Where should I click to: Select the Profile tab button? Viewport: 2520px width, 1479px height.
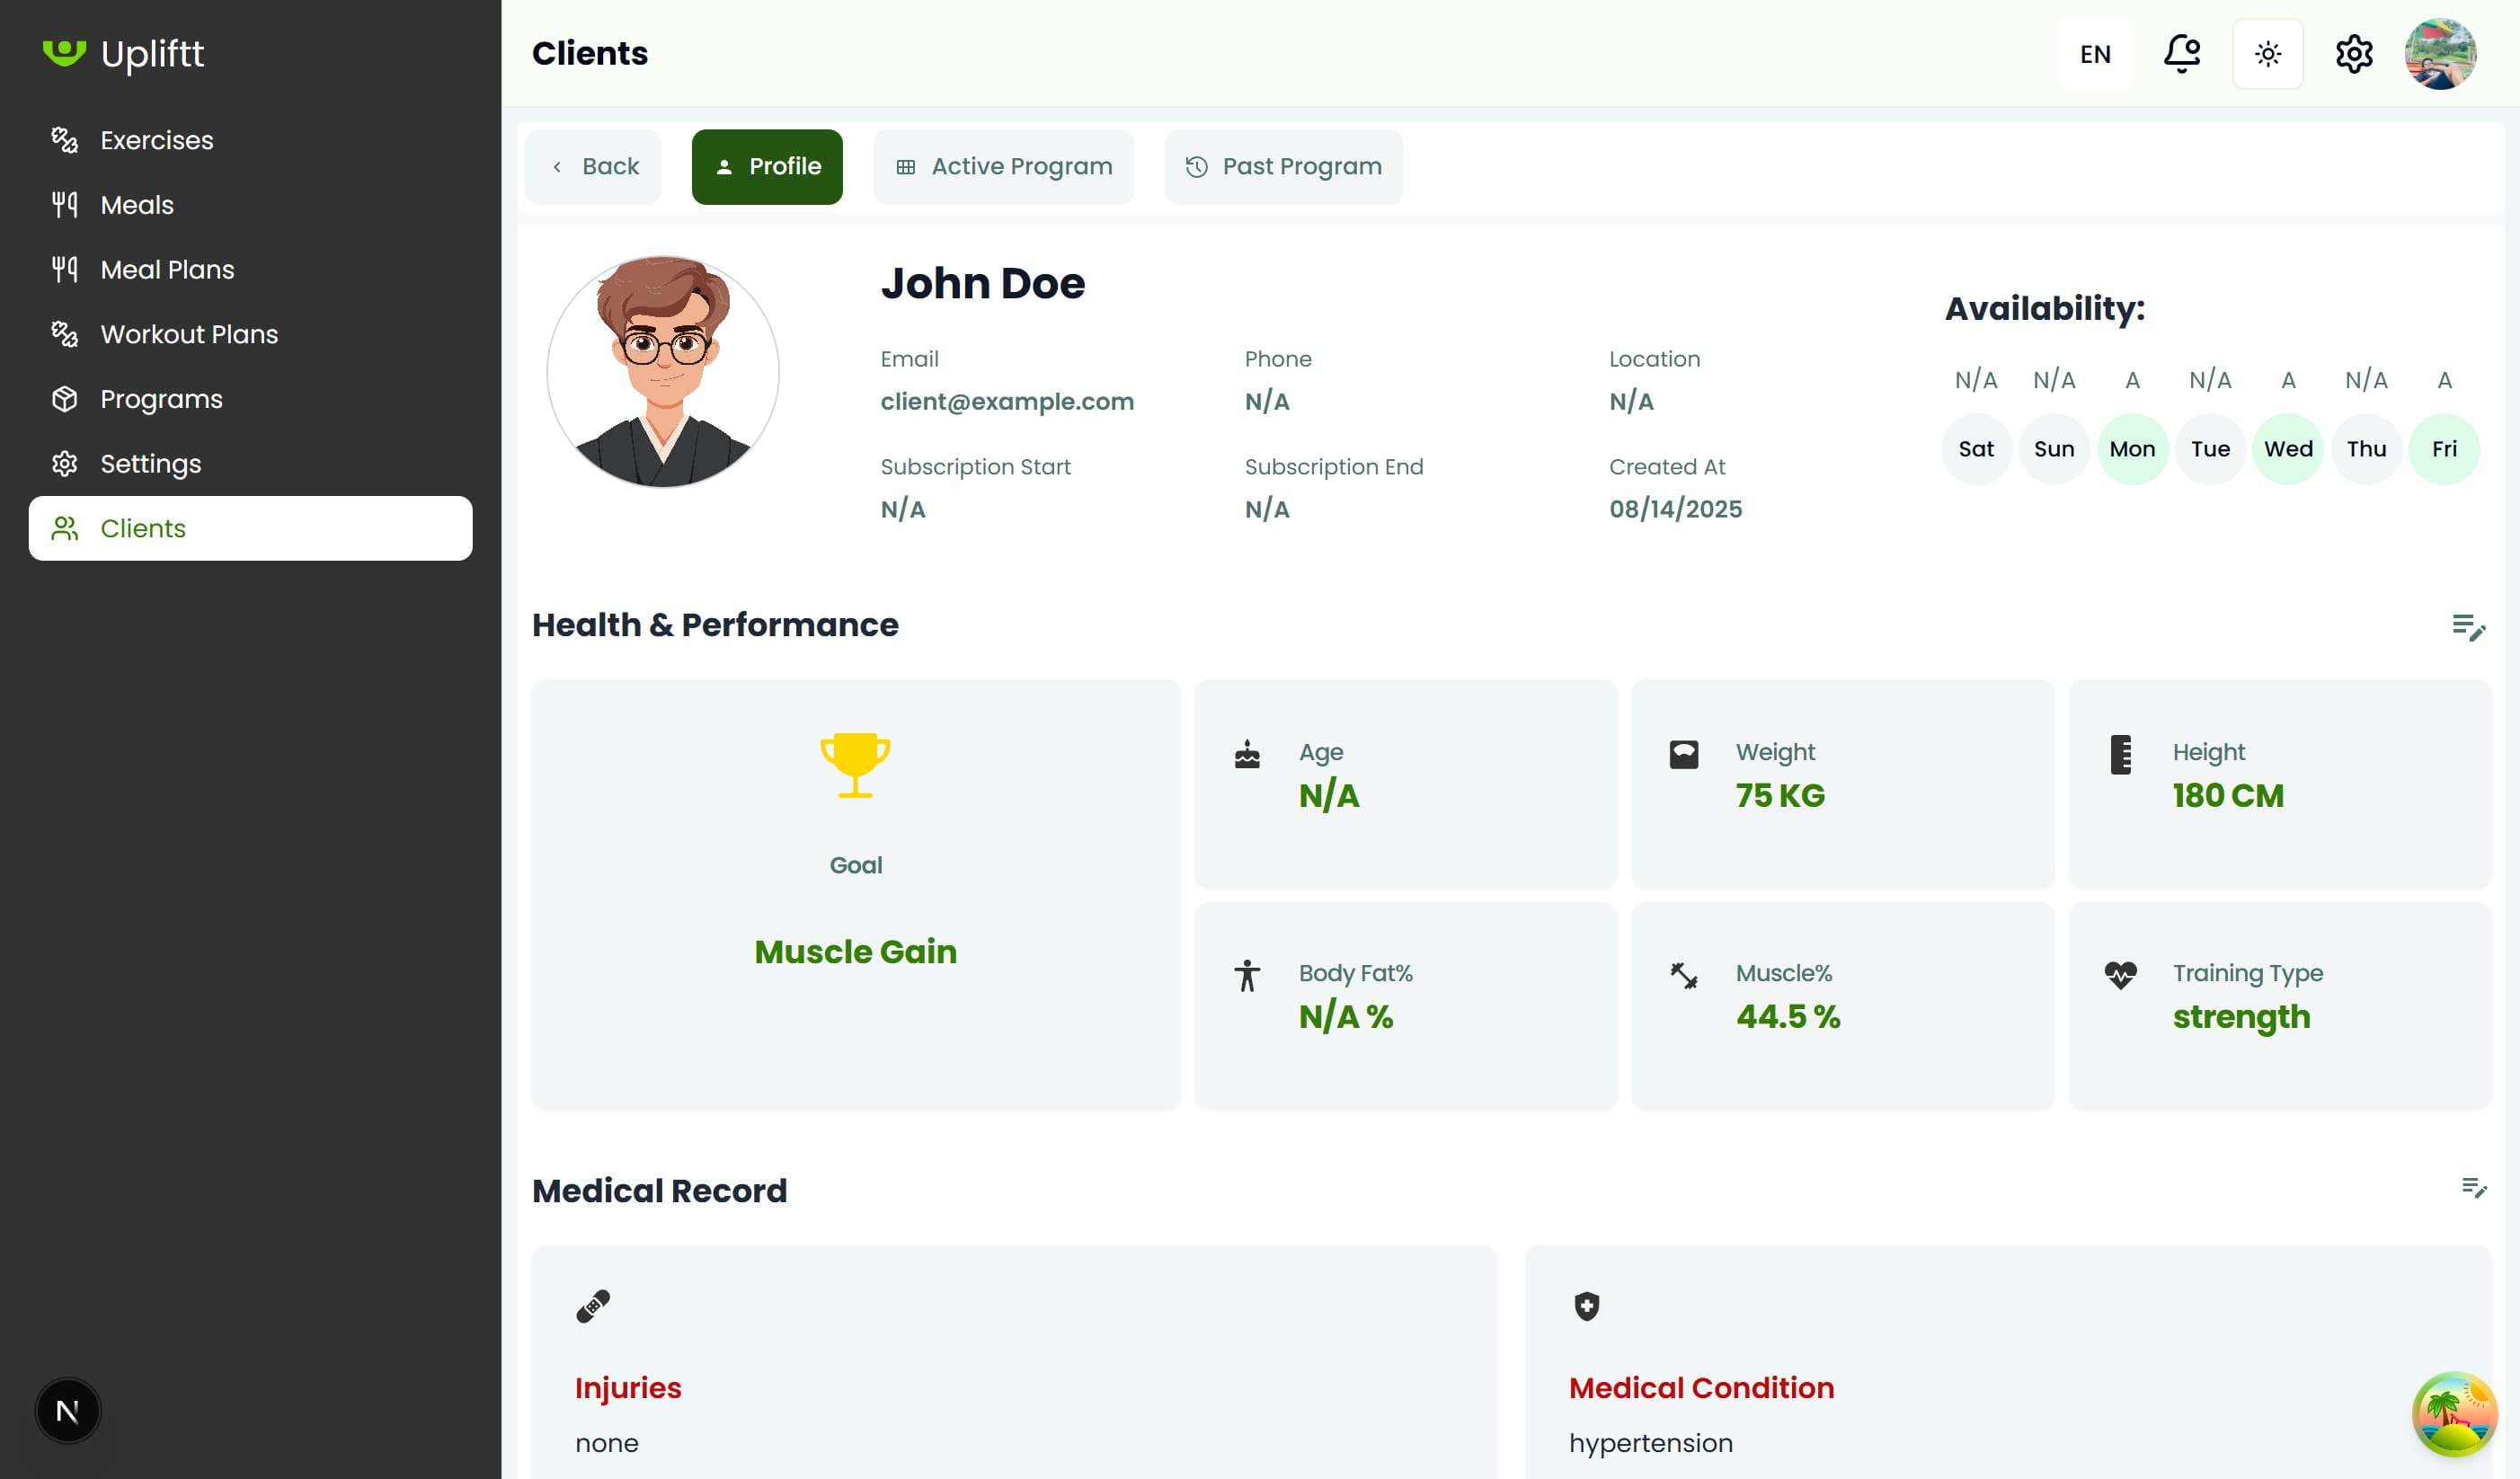(766, 166)
